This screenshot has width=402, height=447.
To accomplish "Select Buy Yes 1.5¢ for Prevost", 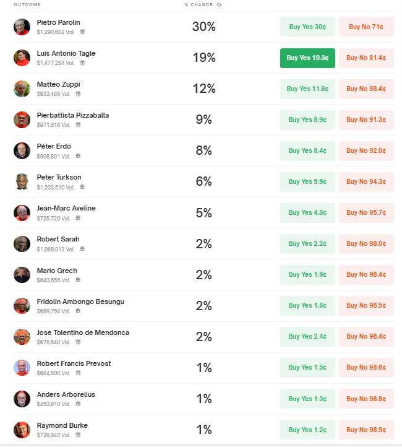I will (307, 368).
